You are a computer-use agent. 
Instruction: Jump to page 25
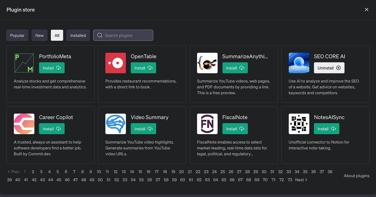(223, 172)
